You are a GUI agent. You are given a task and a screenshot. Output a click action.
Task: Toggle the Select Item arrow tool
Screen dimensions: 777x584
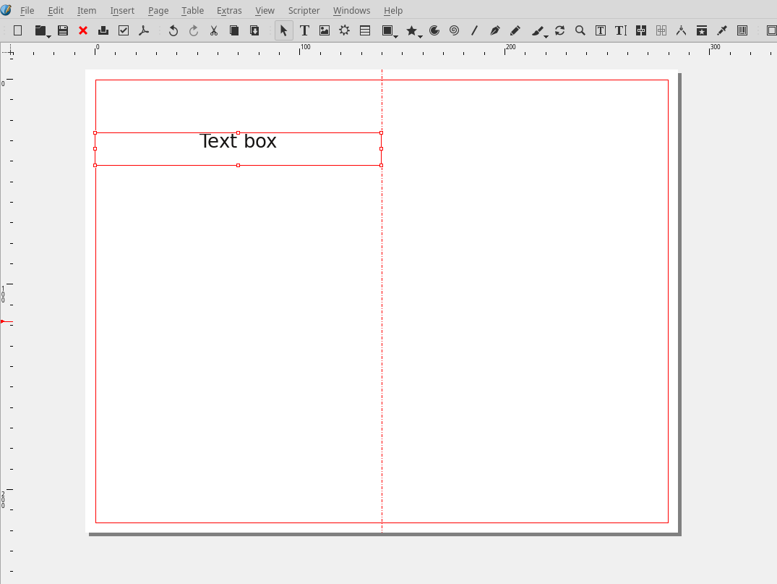pyautogui.click(x=284, y=30)
